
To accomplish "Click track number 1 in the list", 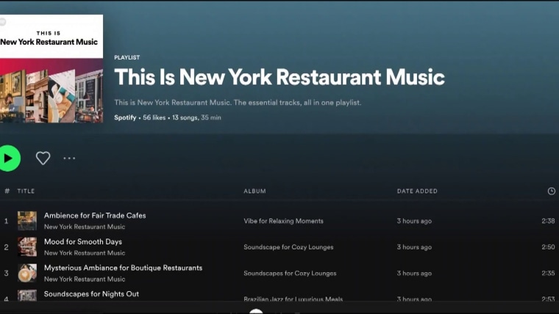I will (6, 221).
